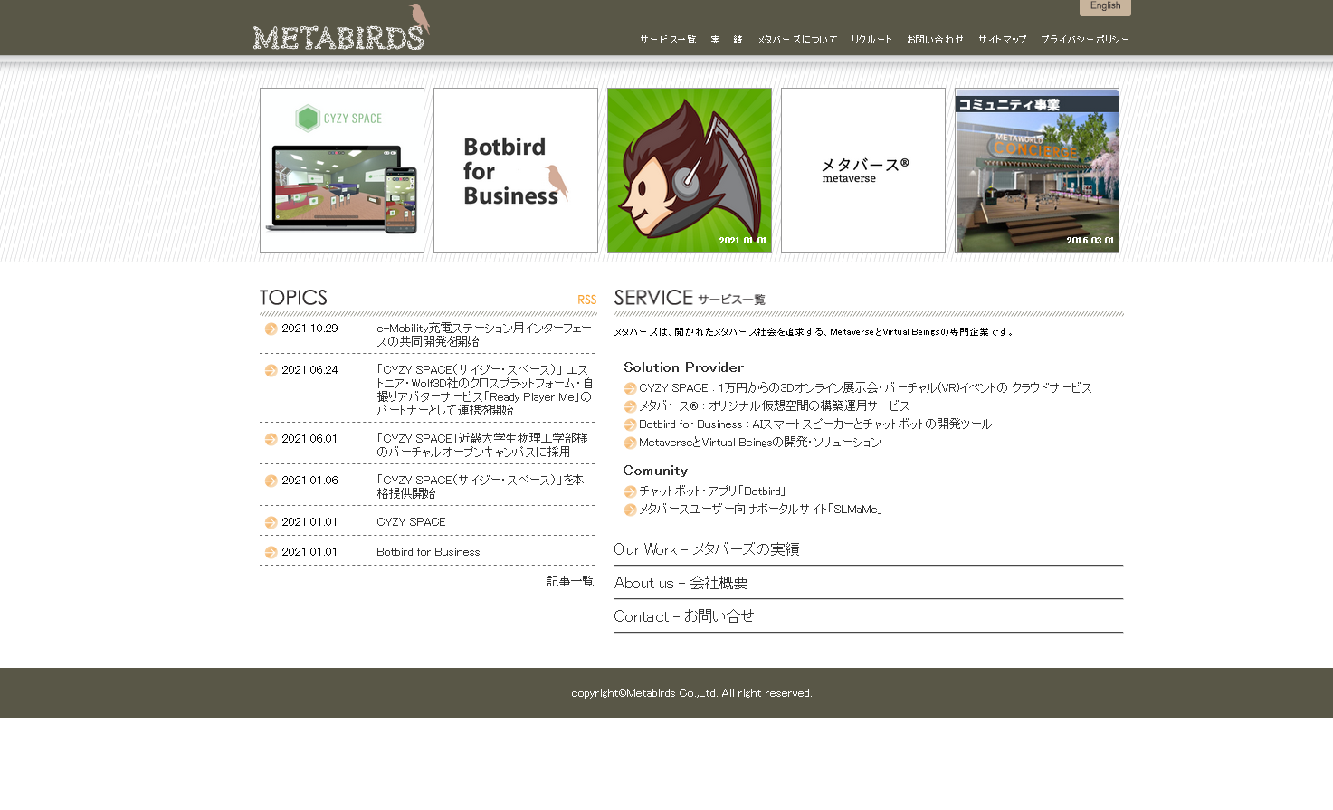Open the 記事一覧 article list link
This screenshot has width=1333, height=810.
coord(570,581)
